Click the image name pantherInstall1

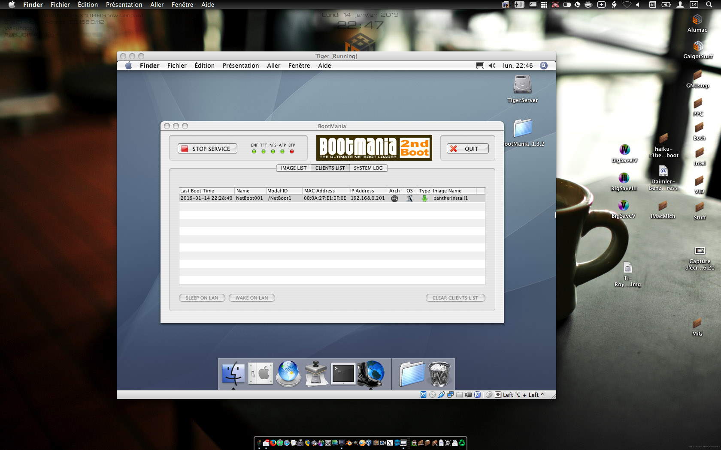tap(451, 198)
